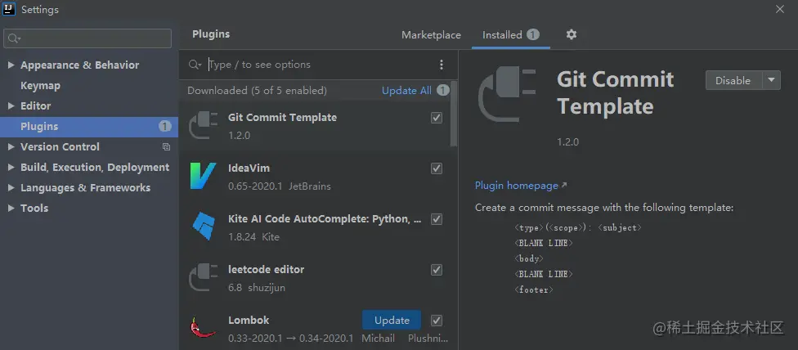This screenshot has height=350, width=798.
Task: Select Plugins in the settings tree
Action: [89, 127]
